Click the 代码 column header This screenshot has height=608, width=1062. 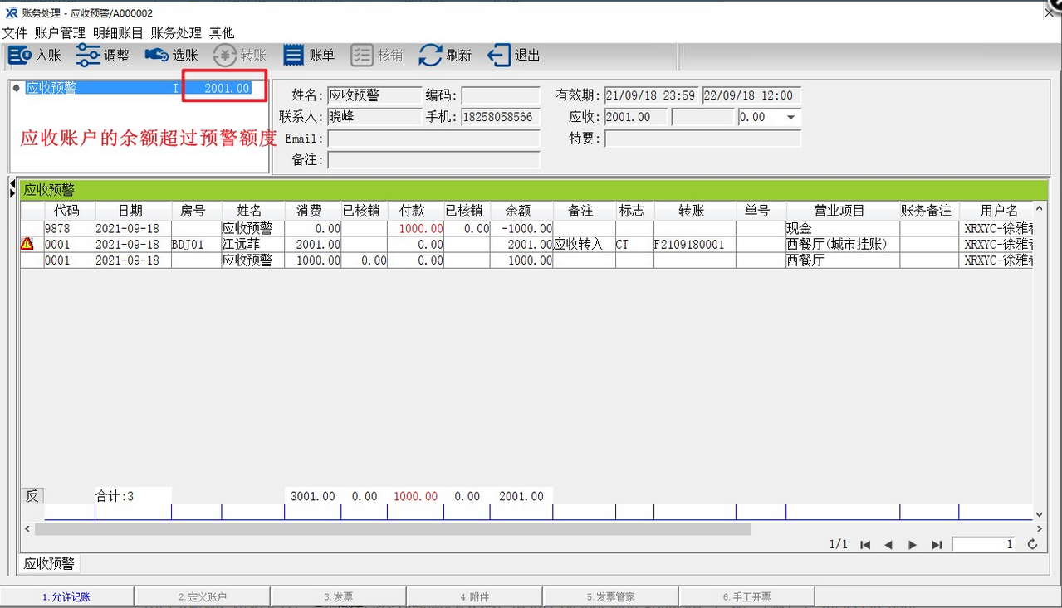click(70, 211)
